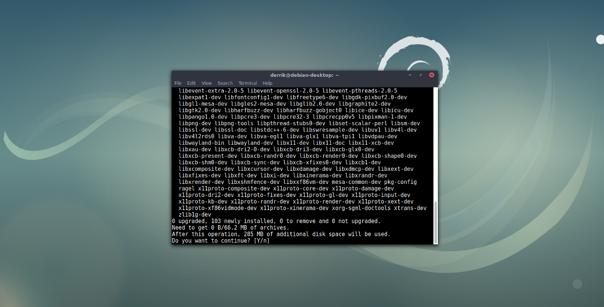Open the Terminal menu
Screen dimensions: 604x307
[248, 83]
